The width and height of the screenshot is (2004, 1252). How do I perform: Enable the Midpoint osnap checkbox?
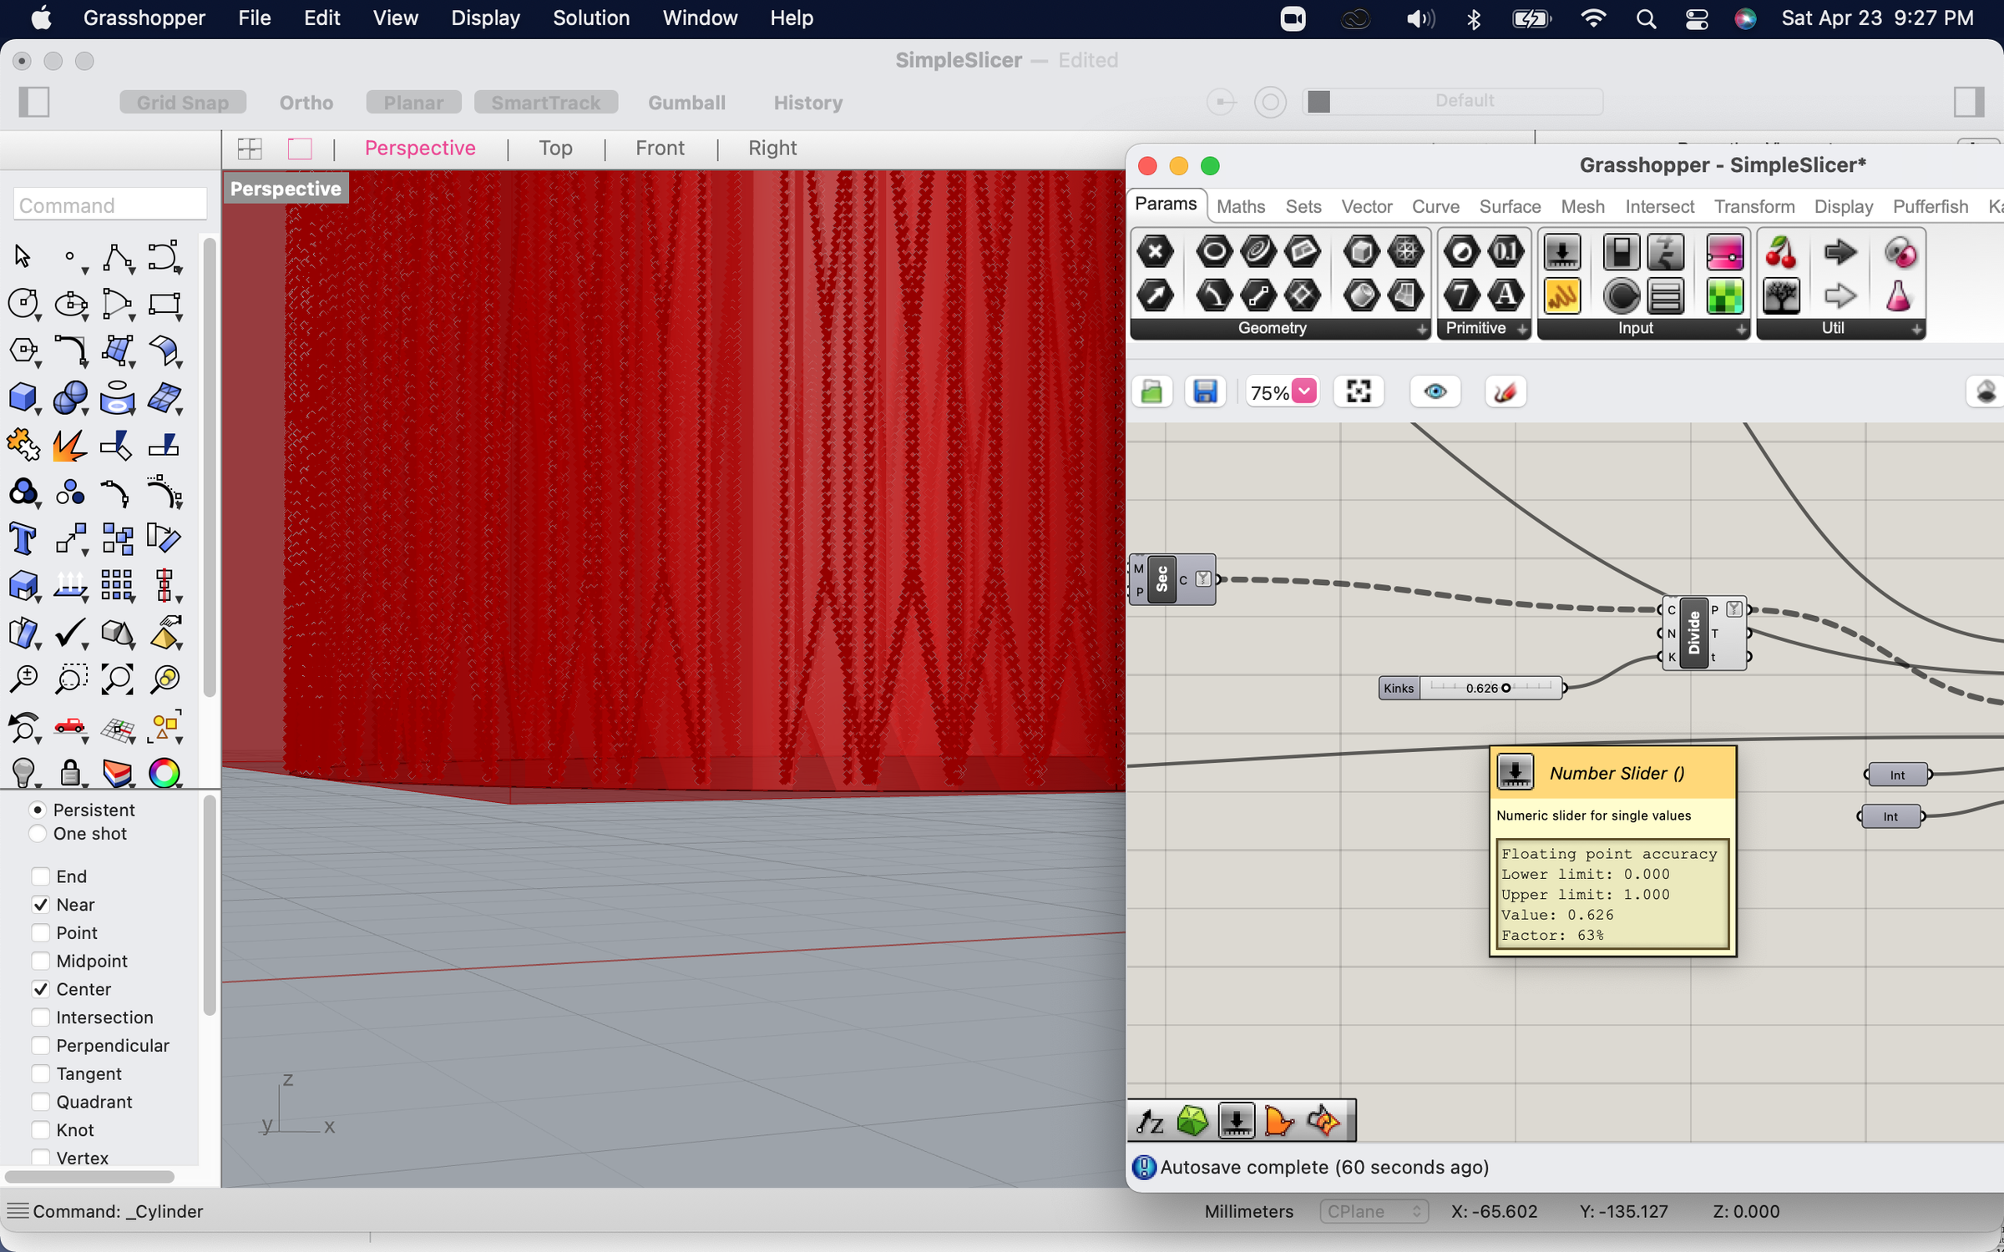tap(41, 961)
